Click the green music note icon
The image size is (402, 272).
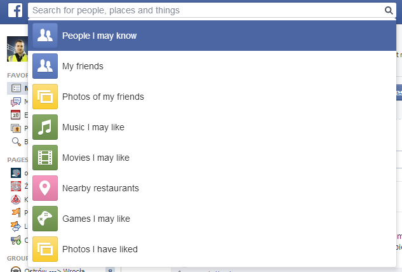click(45, 127)
